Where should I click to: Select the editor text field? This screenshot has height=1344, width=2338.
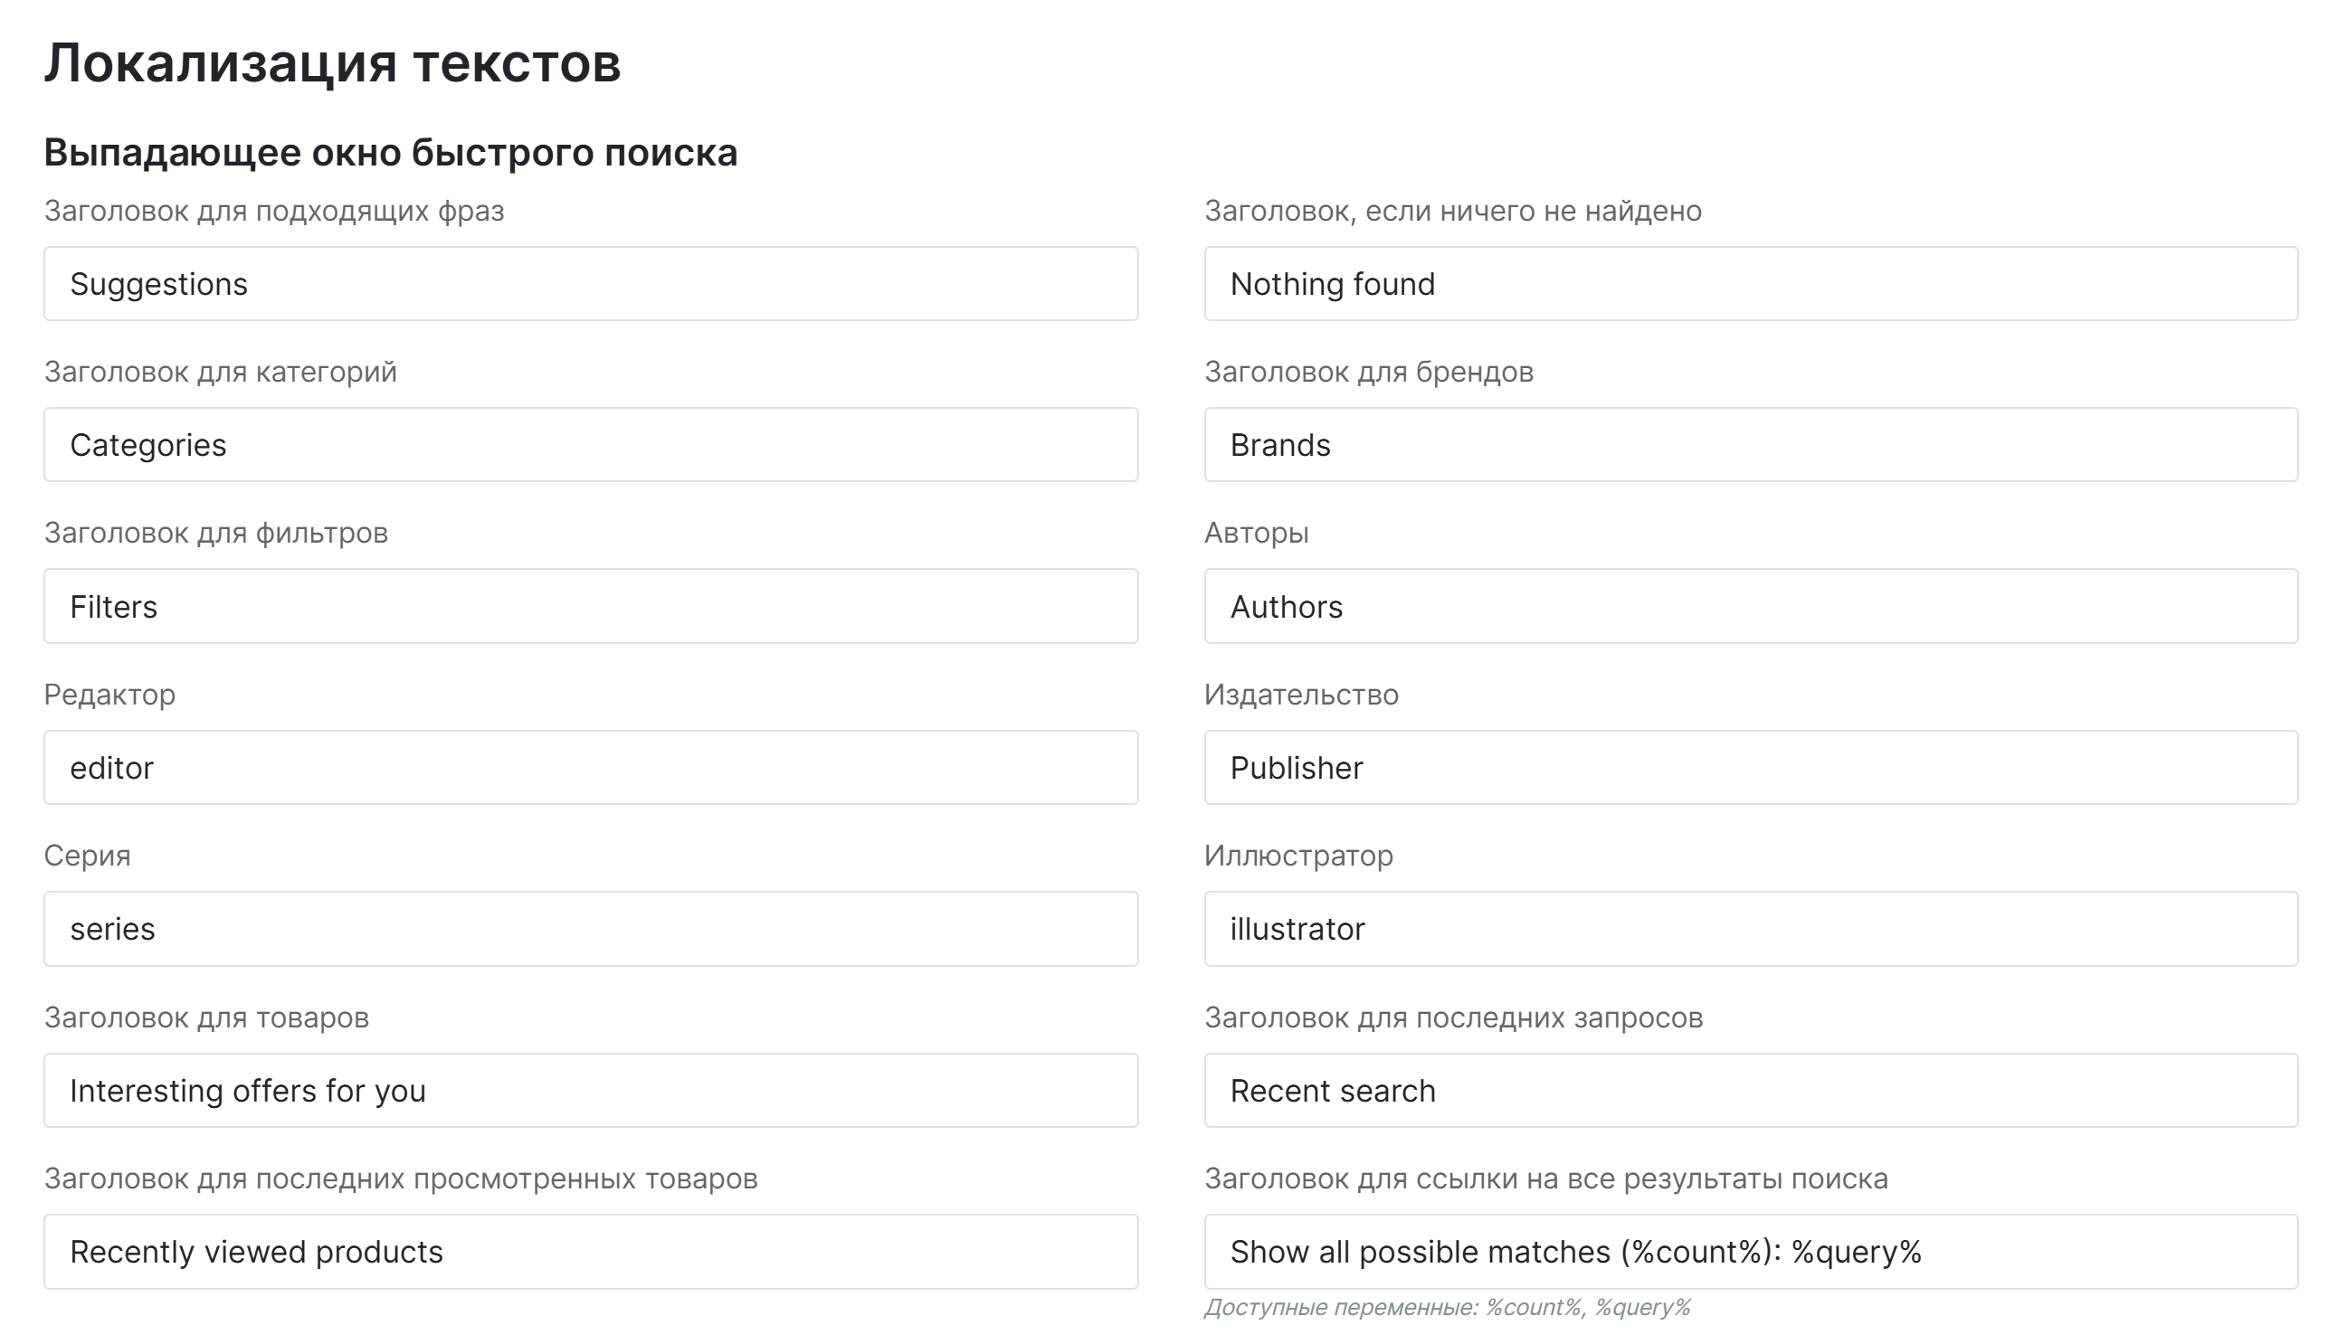(x=591, y=767)
